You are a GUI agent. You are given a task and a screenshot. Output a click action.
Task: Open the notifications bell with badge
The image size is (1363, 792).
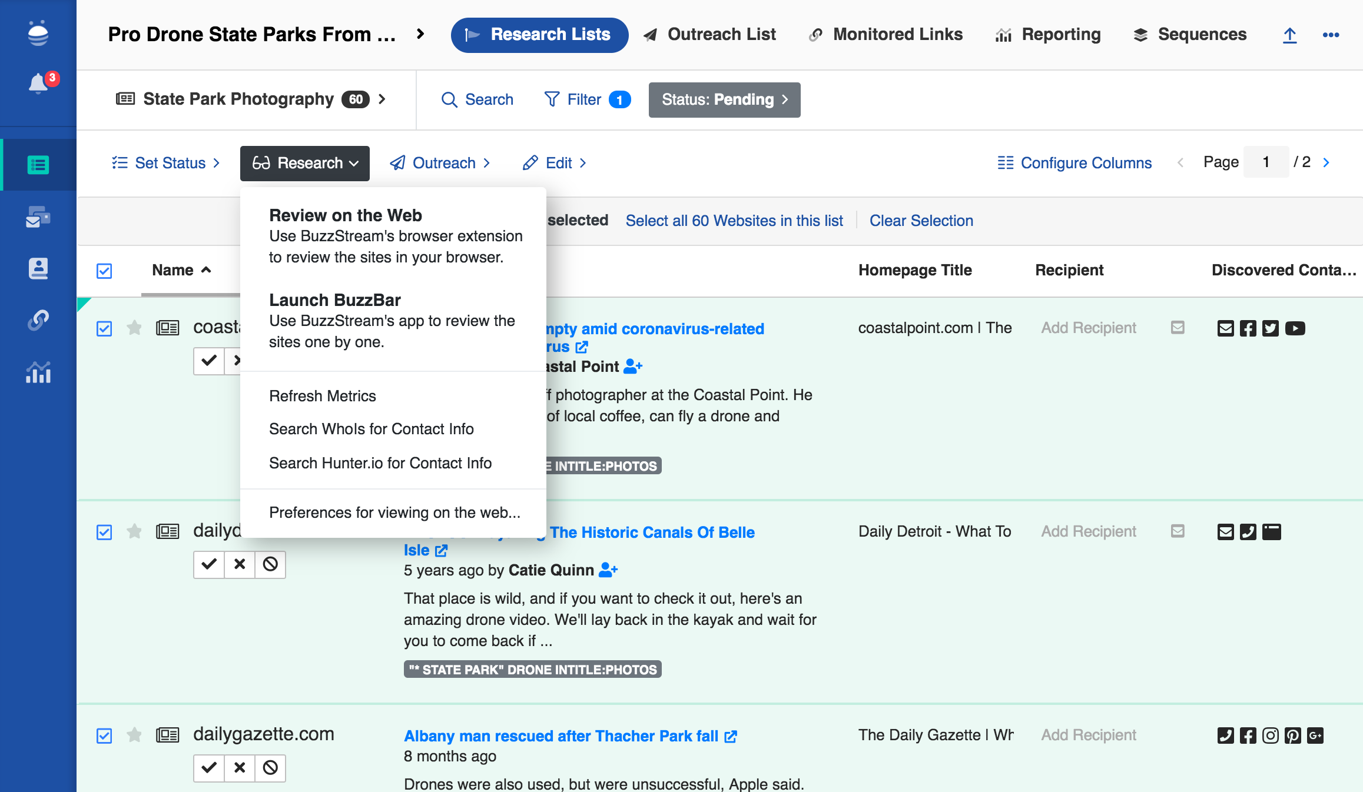click(39, 84)
